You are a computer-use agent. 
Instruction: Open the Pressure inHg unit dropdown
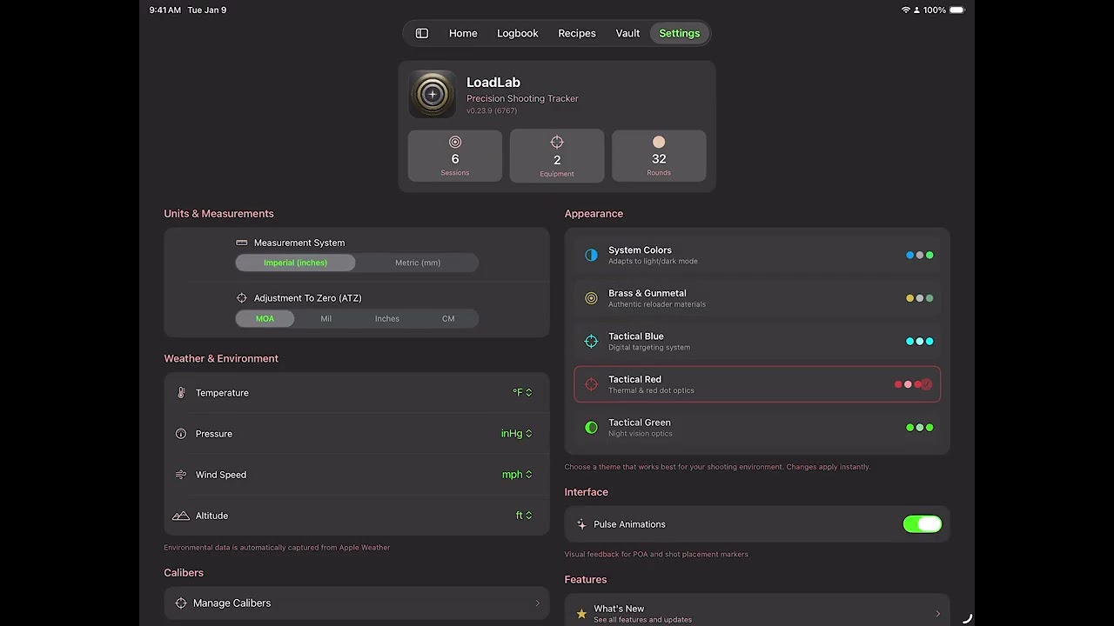(x=517, y=434)
